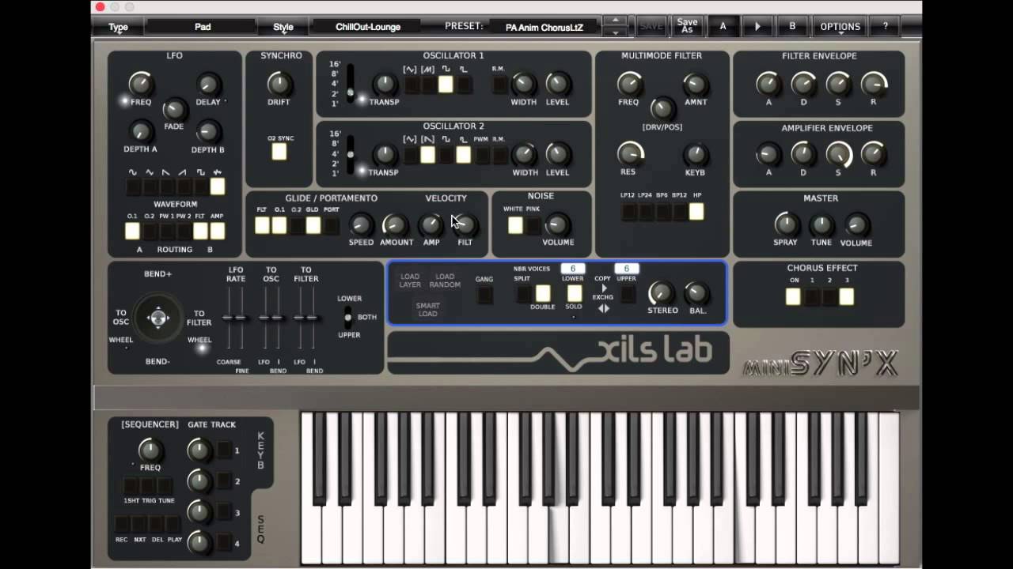Click the Type label in the top bar
The height and width of the screenshot is (569, 1013).
(118, 27)
